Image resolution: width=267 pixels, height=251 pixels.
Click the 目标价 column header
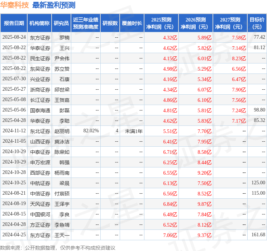pos(257,23)
